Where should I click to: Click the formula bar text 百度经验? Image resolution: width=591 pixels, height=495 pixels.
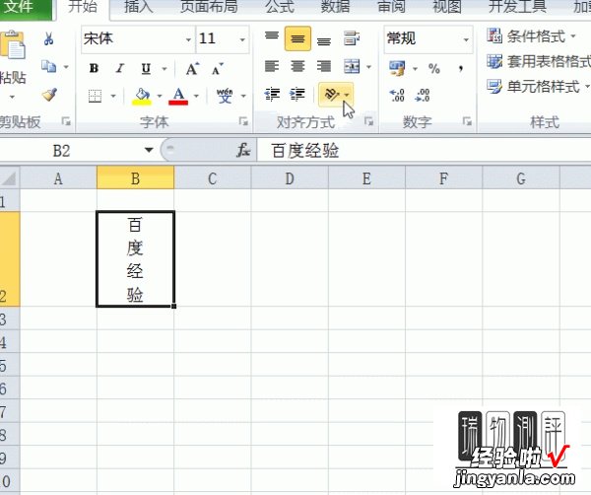pyautogui.click(x=305, y=151)
